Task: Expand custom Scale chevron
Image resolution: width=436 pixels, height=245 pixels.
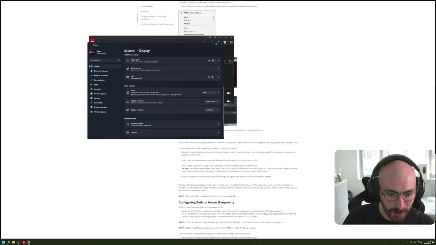Action: 218,93
